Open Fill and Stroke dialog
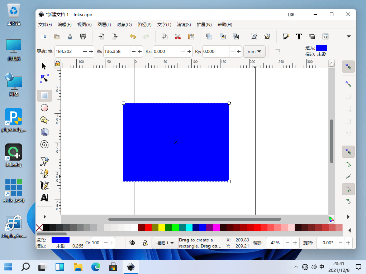The height and width of the screenshot is (274, 366). (x=286, y=36)
